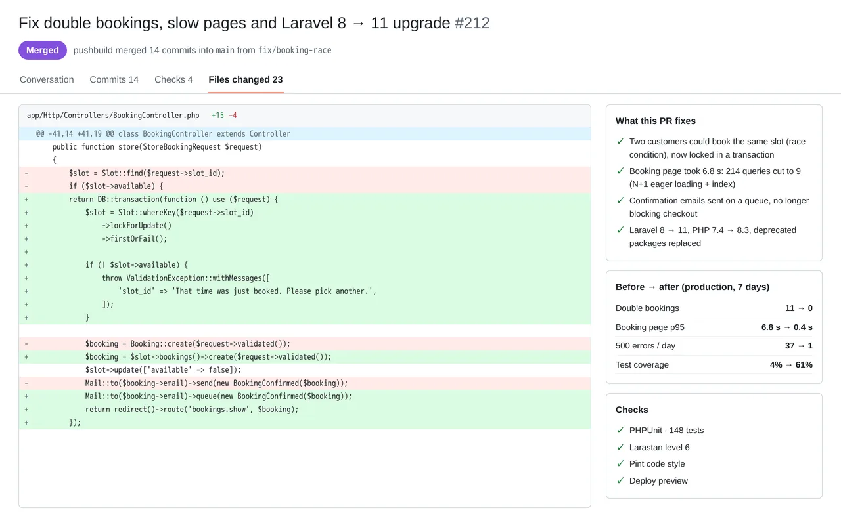
Task: Click added line '$slot->bookings()->create'
Action: (x=305, y=357)
